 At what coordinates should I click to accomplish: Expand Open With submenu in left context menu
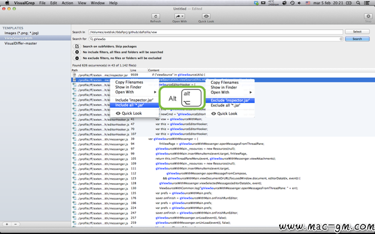click(x=155, y=92)
